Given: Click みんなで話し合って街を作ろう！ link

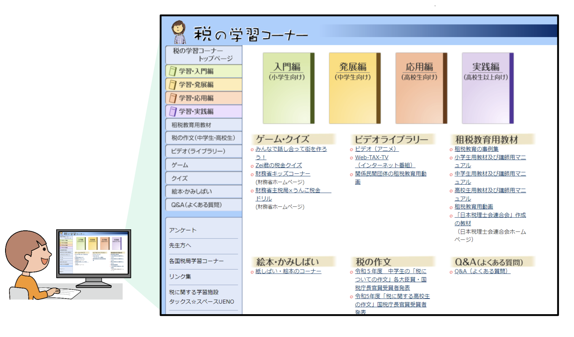Looking at the screenshot, I should pyautogui.click(x=290, y=149).
